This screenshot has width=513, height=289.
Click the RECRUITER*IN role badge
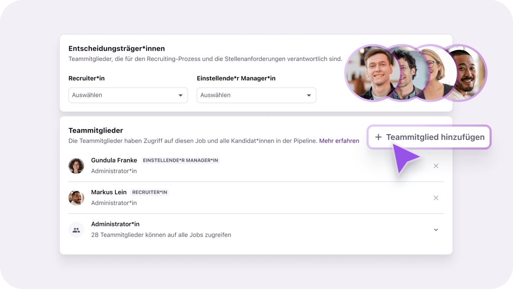pos(150,193)
